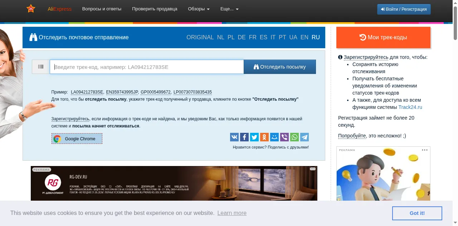Share via VK icon
Image resolution: width=458 pixels, height=226 pixels.
(234, 137)
